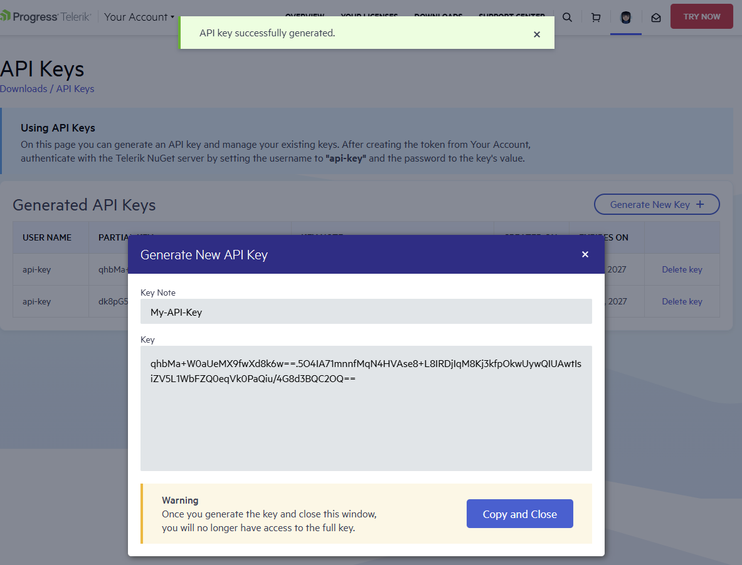Open the Downloads breadcrumb link
Image resolution: width=742 pixels, height=565 pixels.
(x=24, y=88)
